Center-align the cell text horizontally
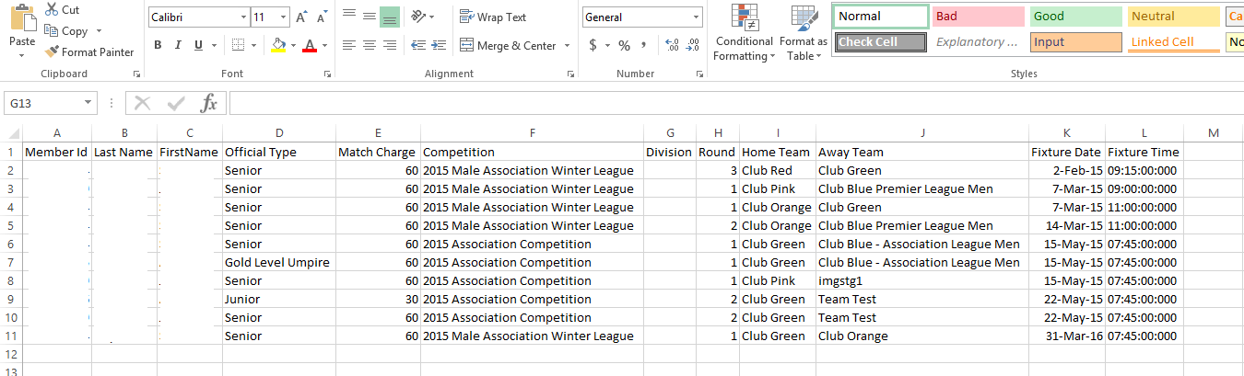The height and width of the screenshot is (376, 1244). 369,45
